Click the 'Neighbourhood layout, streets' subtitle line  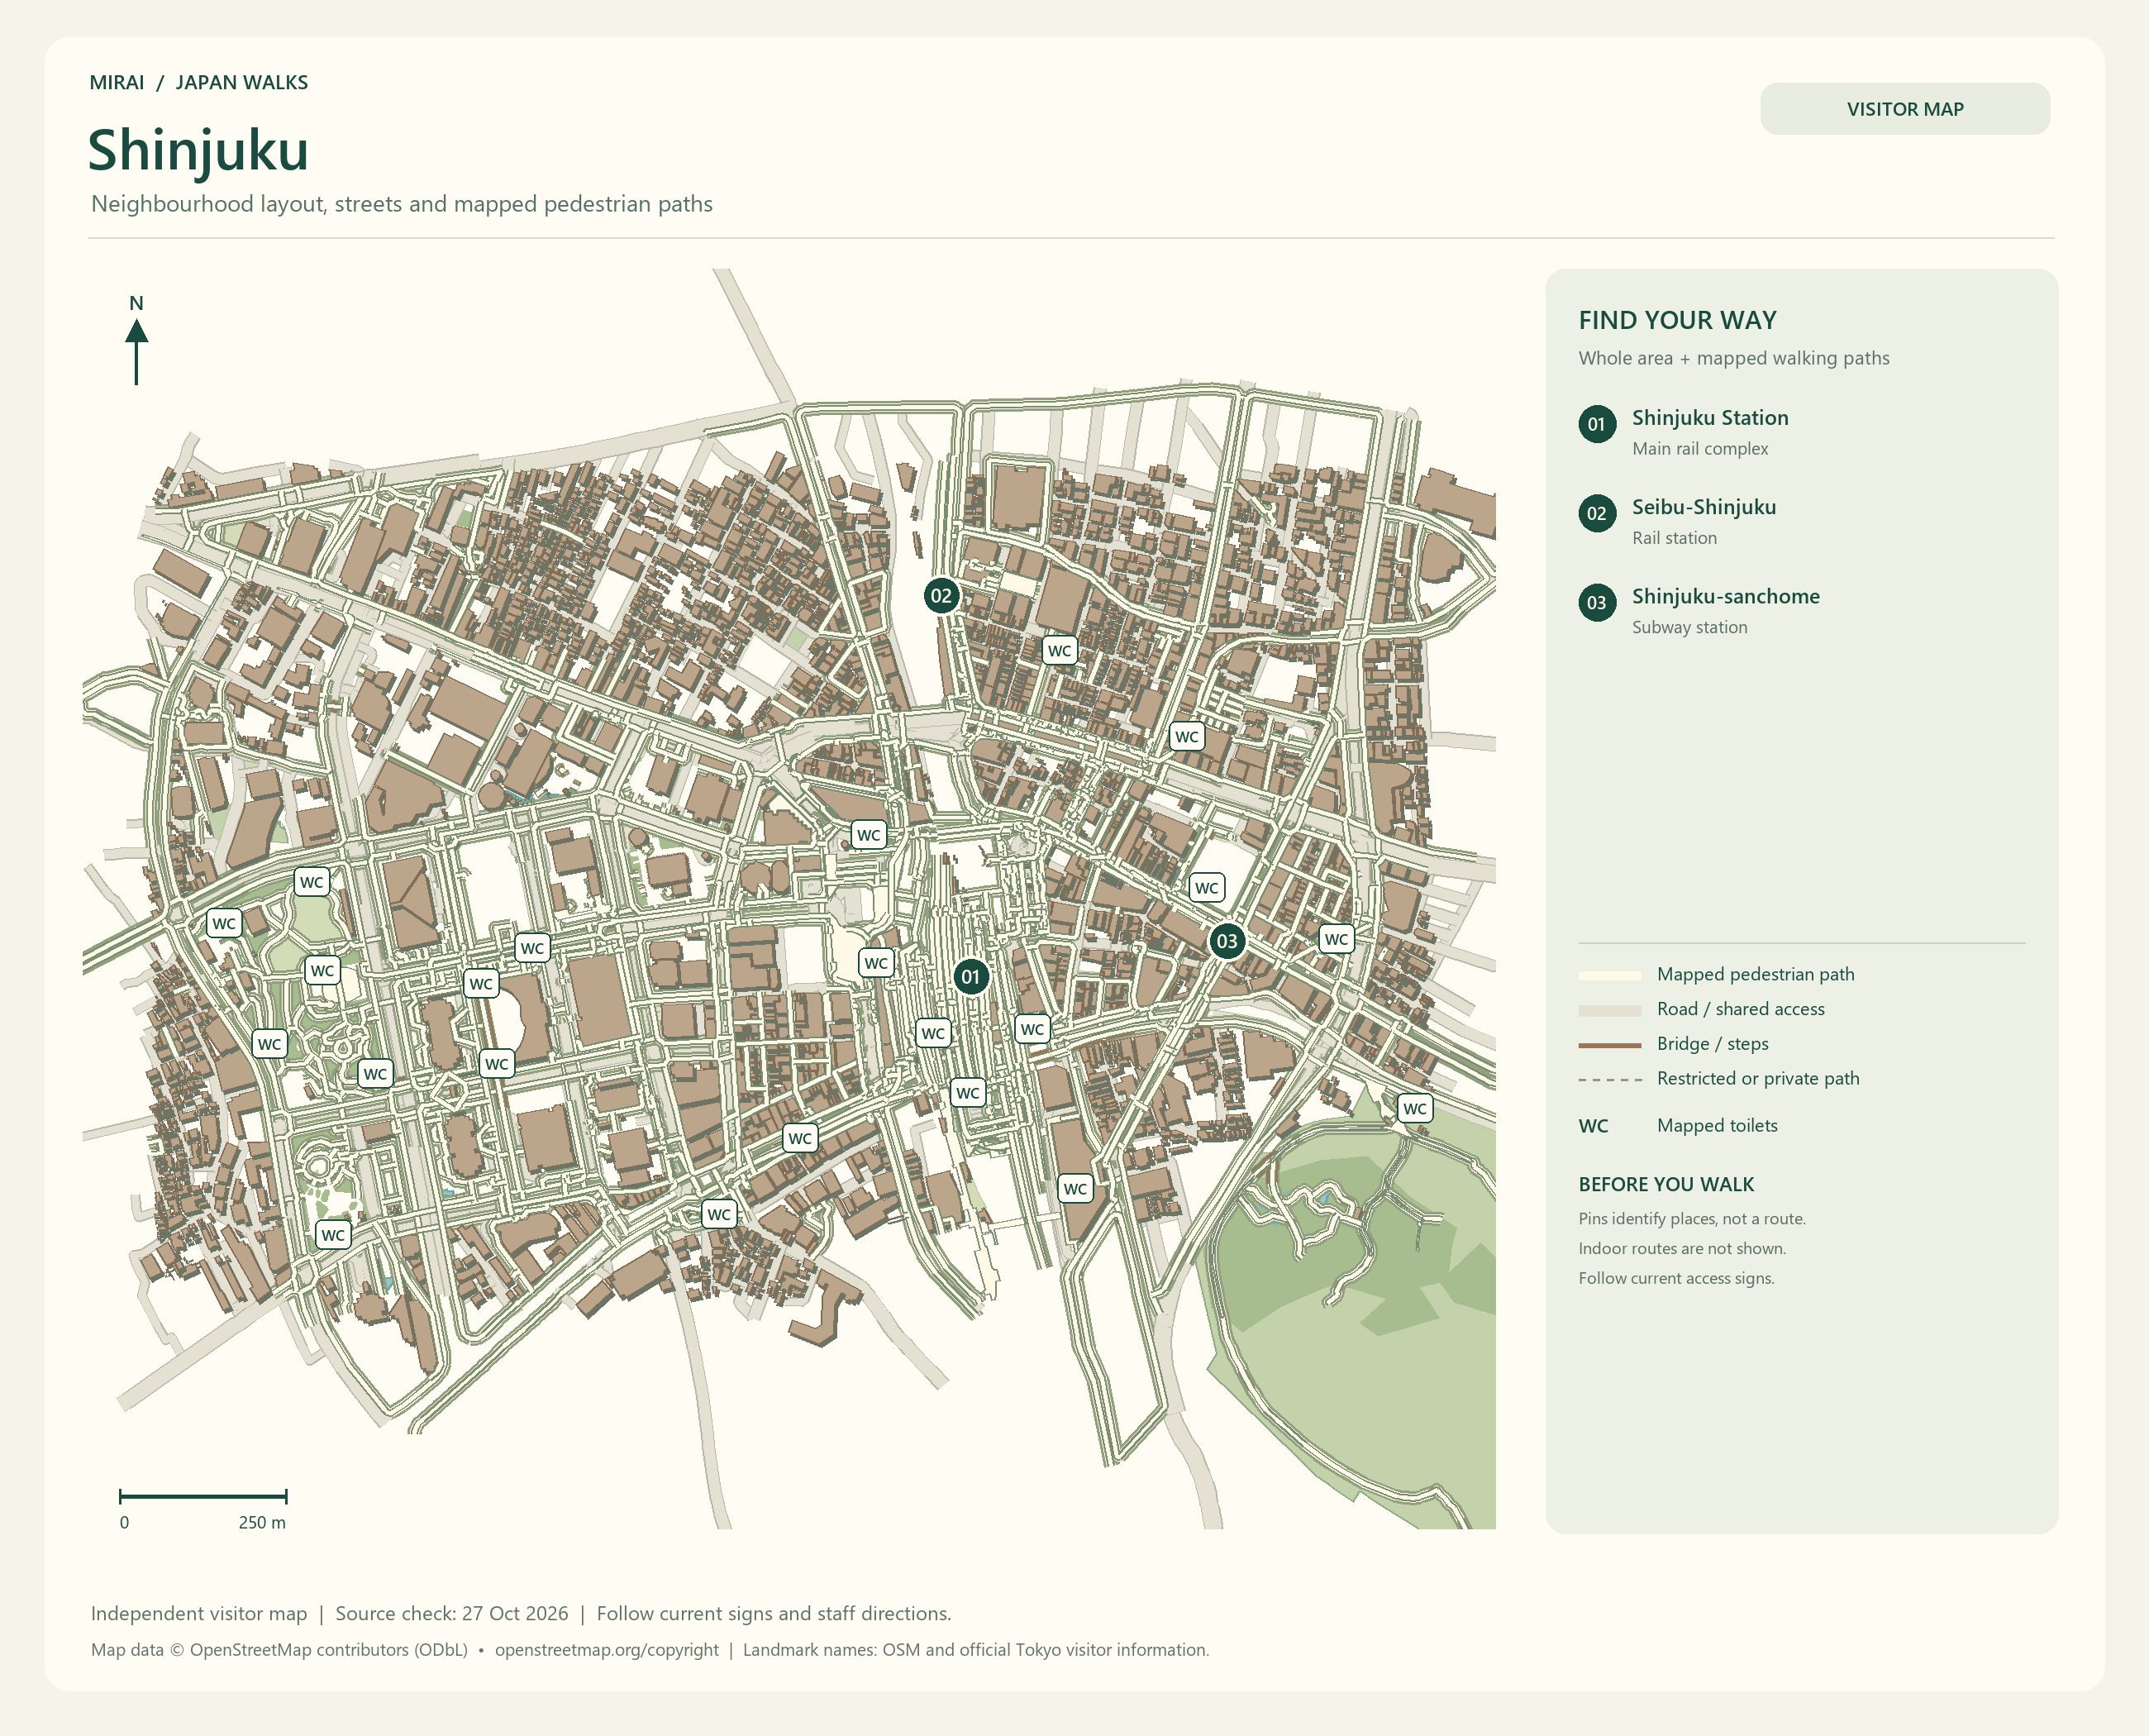401,204
